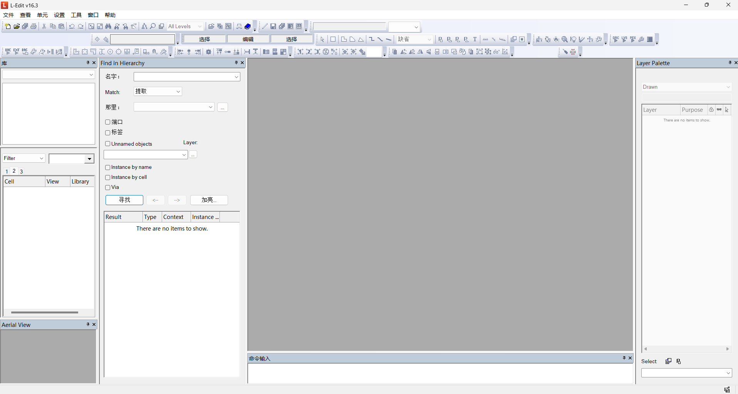The image size is (738, 394).
Task: Click the --> next result button
Action: coord(177,200)
